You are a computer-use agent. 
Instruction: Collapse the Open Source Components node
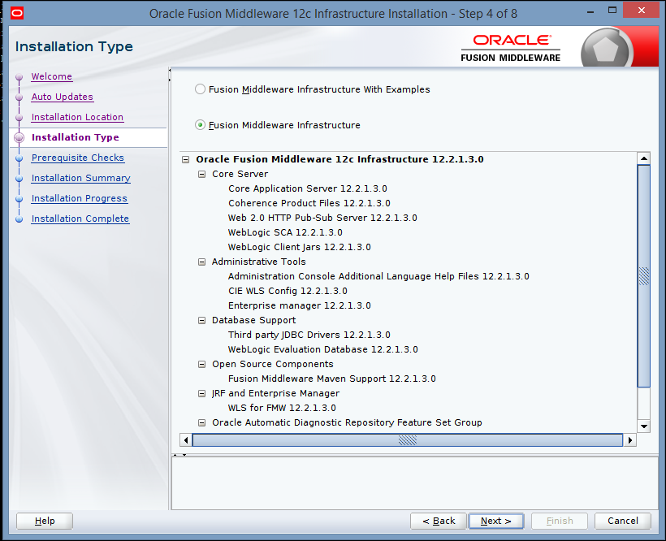(201, 365)
